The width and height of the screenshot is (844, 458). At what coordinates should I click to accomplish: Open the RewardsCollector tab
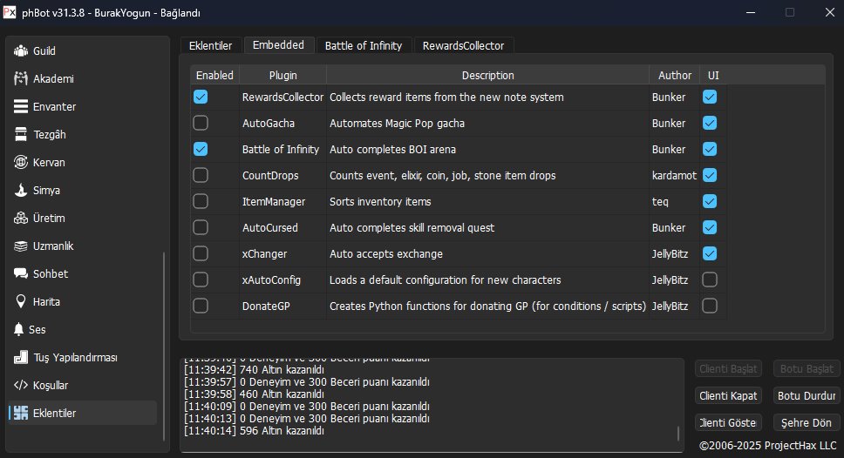point(463,45)
